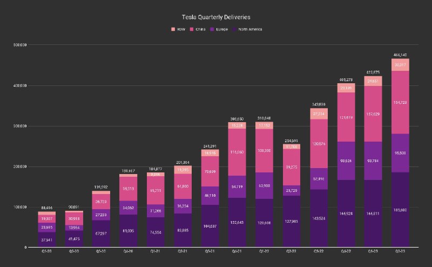The width and height of the screenshot is (432, 267).
Task: Click the Q1-22 Europe bar segment
Action: [x=264, y=185]
